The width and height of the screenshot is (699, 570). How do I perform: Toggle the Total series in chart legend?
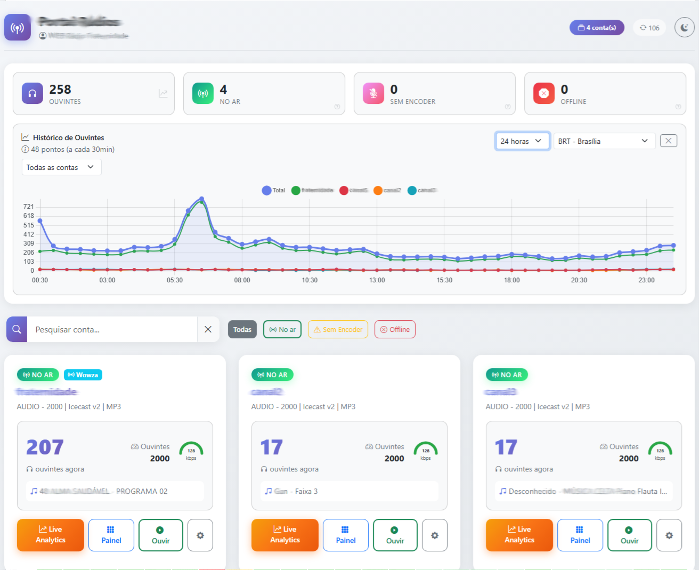point(273,190)
